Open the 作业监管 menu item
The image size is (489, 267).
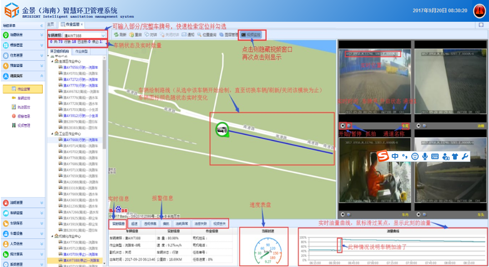pos(23,89)
